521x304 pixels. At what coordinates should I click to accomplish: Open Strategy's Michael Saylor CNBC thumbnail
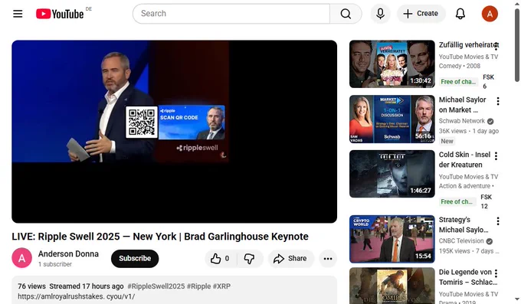point(392,239)
